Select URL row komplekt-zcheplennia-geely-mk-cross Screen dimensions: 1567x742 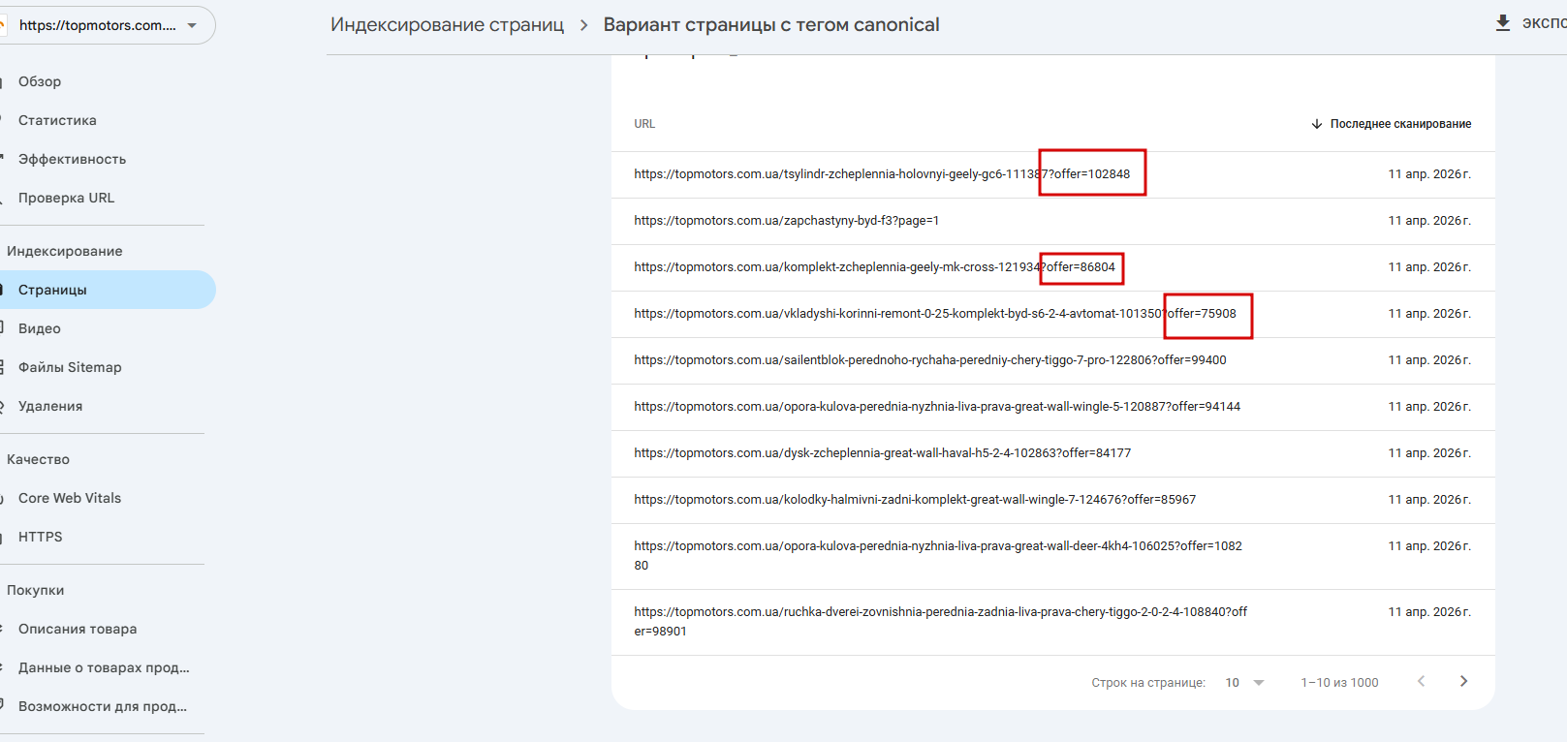1052,267
